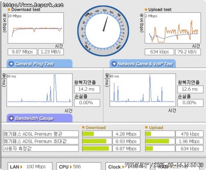Click the 4.28 Mbps download progress bar

97,134
